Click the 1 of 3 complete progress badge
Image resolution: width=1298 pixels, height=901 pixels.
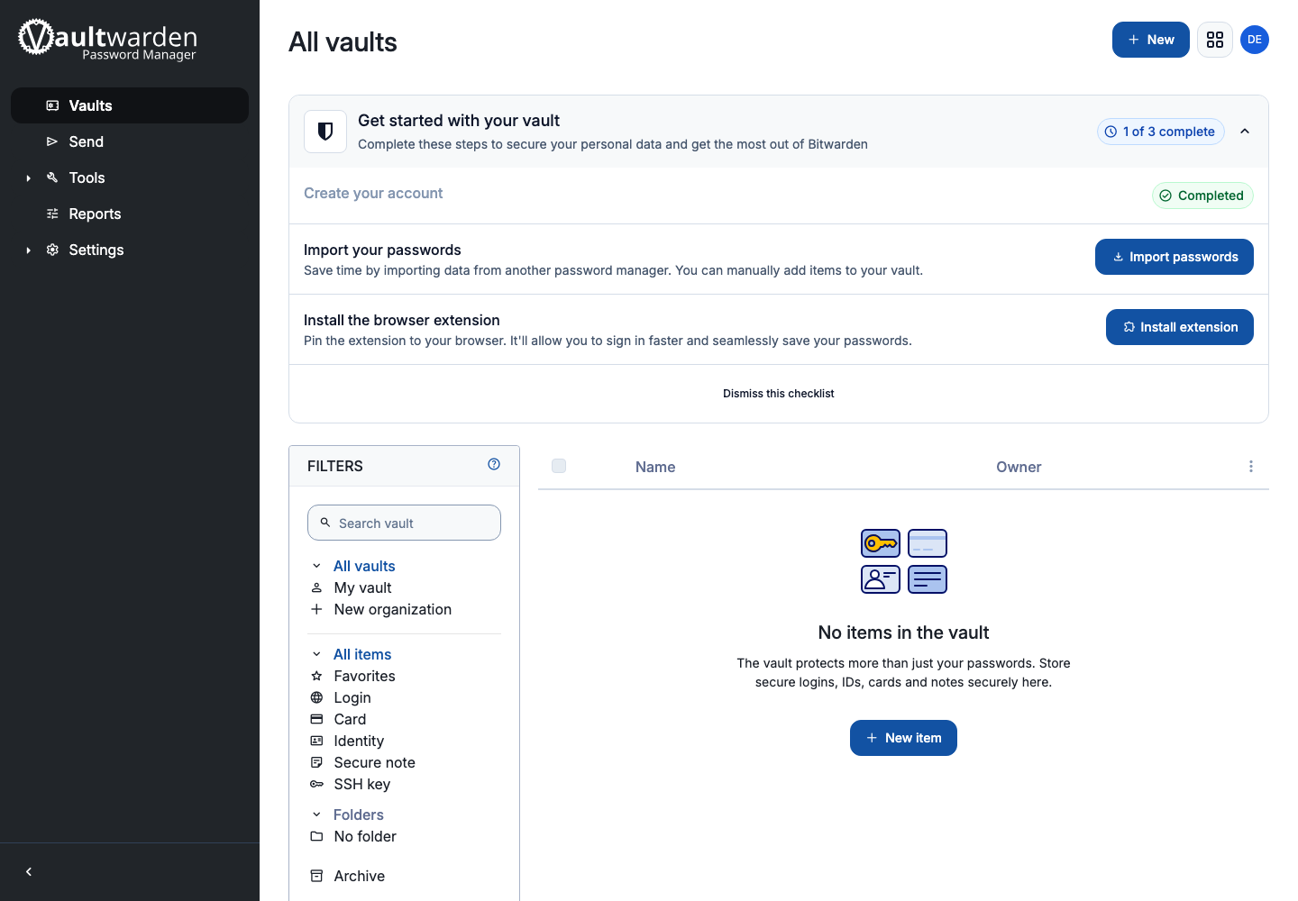tap(1161, 132)
